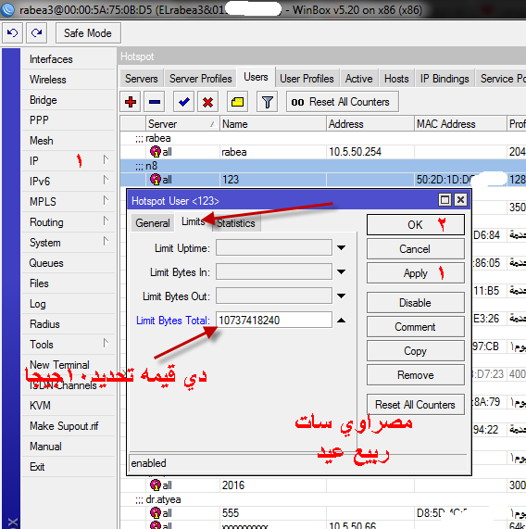526x529 pixels.
Task: Sort by Server column header
Action: pos(182,124)
